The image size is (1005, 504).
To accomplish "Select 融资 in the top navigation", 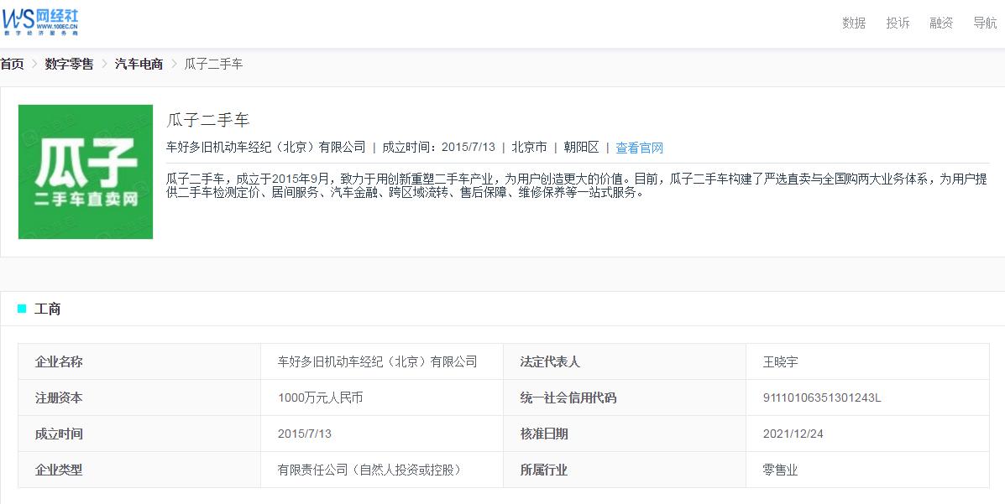I will 941,23.
